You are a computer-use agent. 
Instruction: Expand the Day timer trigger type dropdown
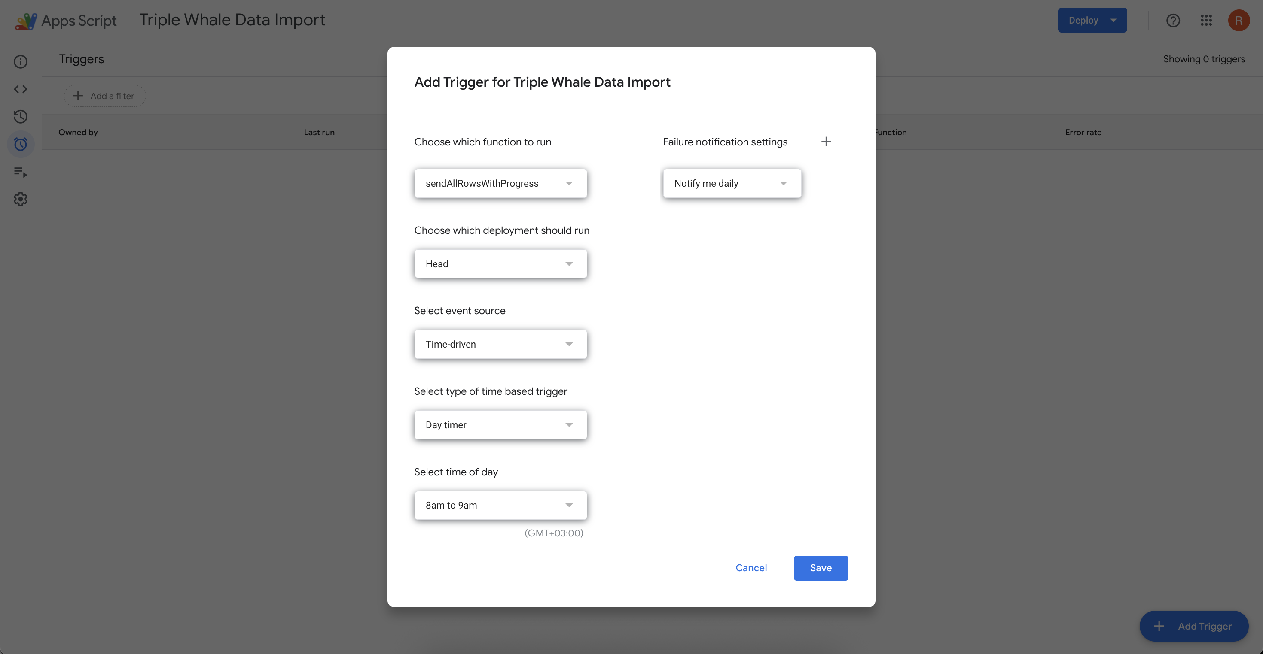tap(500, 425)
